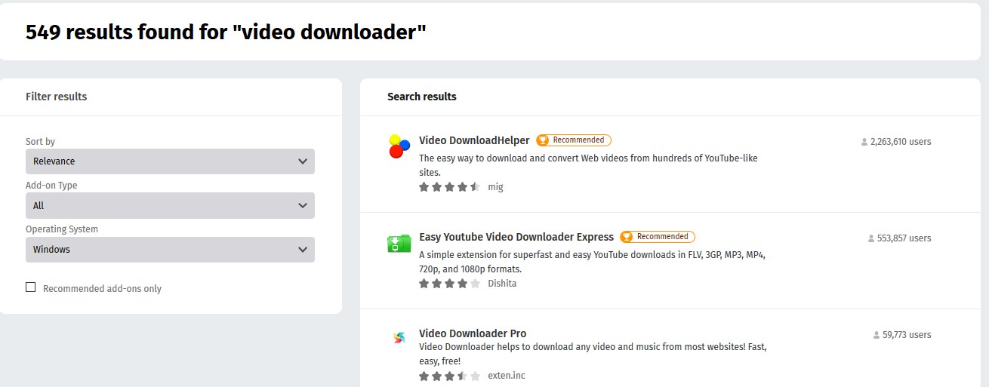Open the Video Downloader Pro title link
This screenshot has width=989, height=387.
click(x=473, y=333)
